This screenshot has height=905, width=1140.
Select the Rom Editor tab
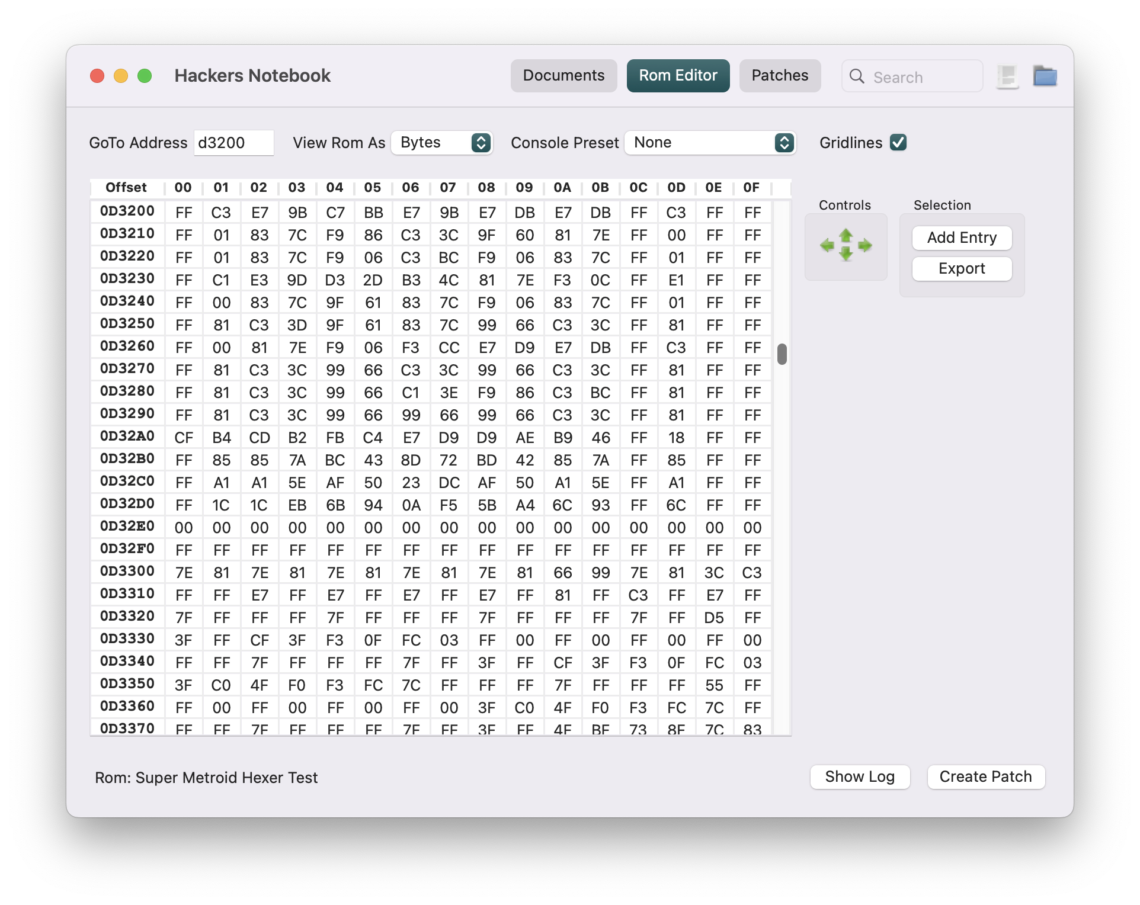[x=677, y=76]
